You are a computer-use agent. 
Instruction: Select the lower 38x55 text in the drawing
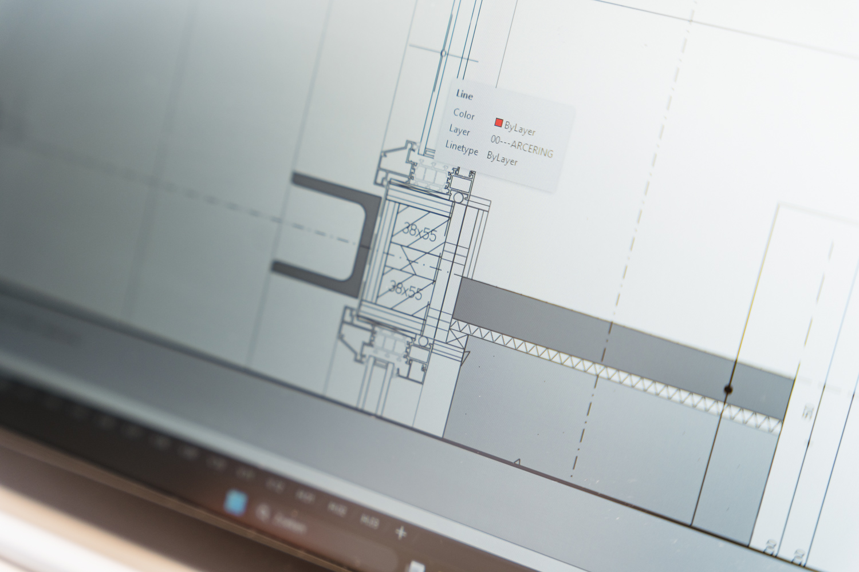tap(406, 289)
